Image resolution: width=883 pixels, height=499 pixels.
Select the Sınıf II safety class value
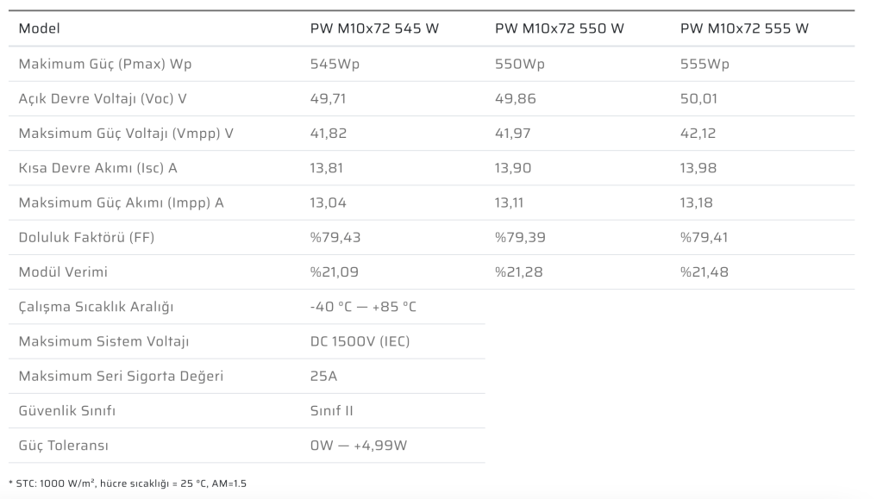tap(331, 411)
